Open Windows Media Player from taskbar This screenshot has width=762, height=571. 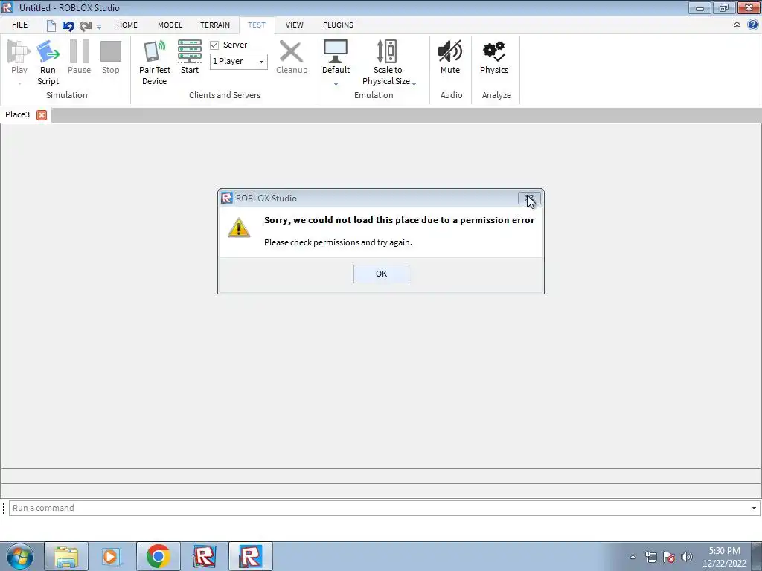point(112,556)
